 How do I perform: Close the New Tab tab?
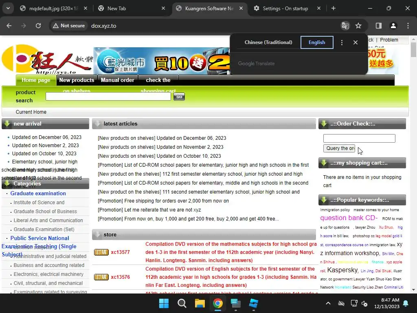[x=163, y=8]
